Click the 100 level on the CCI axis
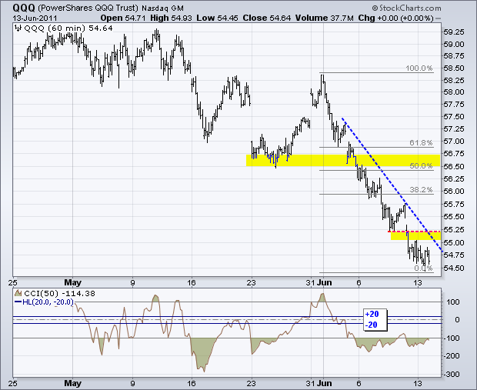 pyautogui.click(x=453, y=302)
